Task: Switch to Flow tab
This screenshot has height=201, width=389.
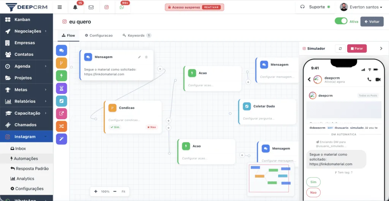Action: [x=68, y=36]
